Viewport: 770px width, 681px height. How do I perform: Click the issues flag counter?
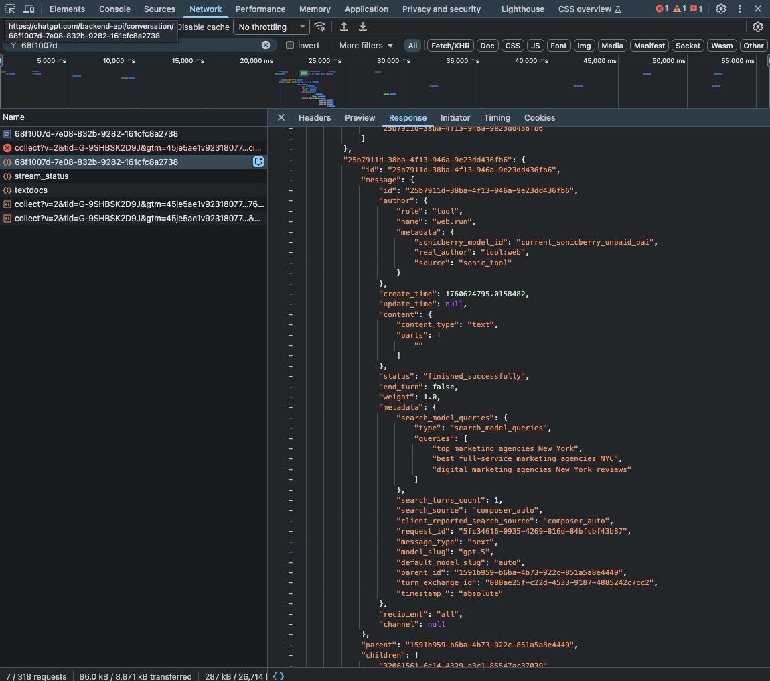point(696,9)
